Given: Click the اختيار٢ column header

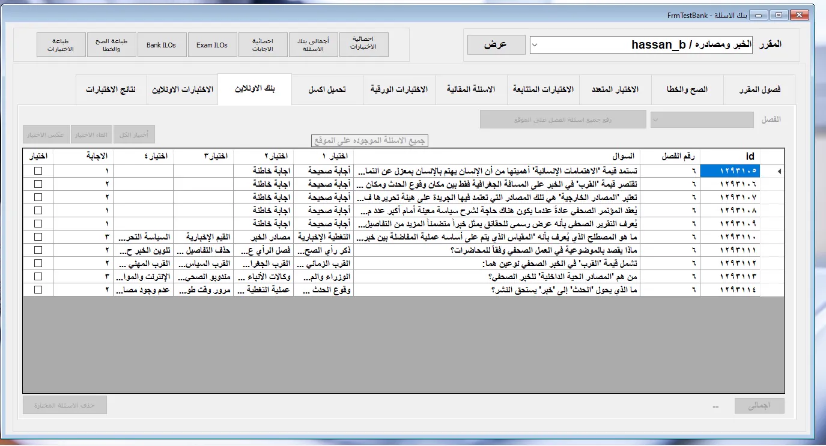Looking at the screenshot, I should (x=263, y=156).
